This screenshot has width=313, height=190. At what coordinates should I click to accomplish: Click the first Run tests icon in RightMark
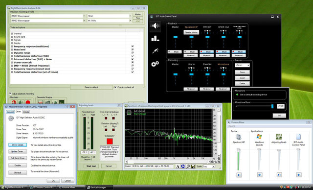[x=14, y=102]
